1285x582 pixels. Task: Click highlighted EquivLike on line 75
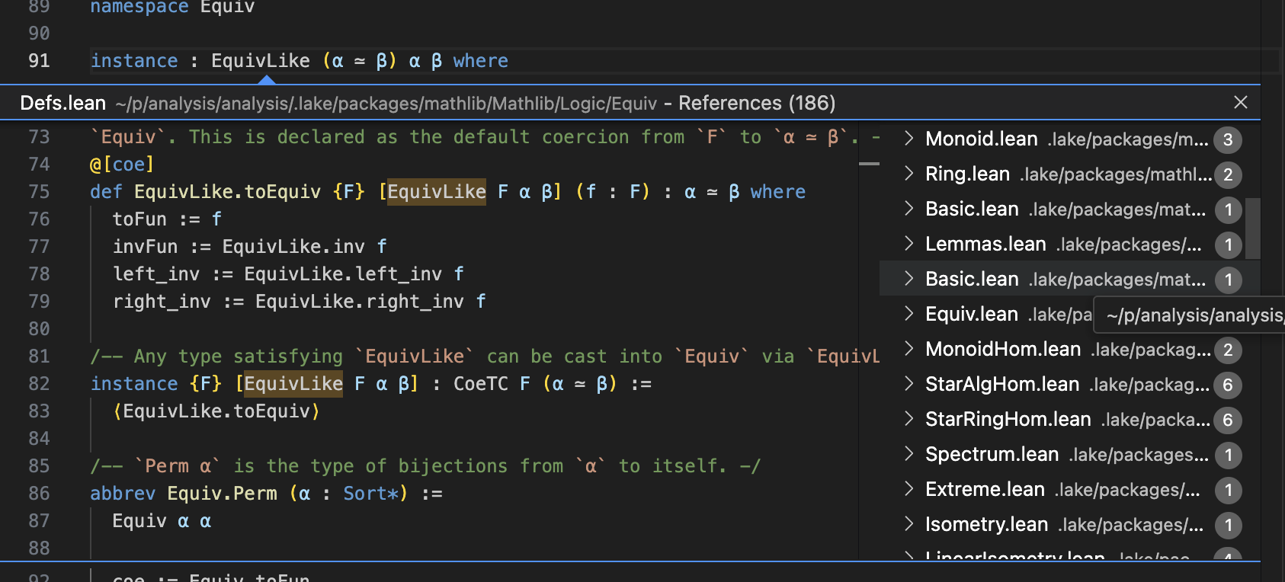437,192
